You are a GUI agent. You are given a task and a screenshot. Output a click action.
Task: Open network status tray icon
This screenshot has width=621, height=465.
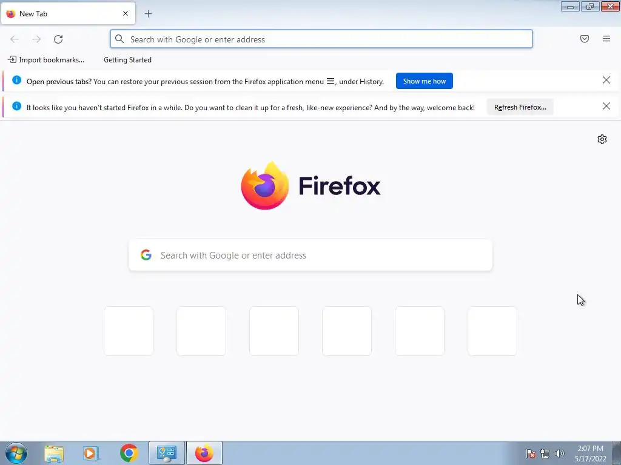point(545,453)
